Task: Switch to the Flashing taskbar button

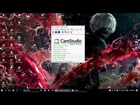Action: pos(79,90)
